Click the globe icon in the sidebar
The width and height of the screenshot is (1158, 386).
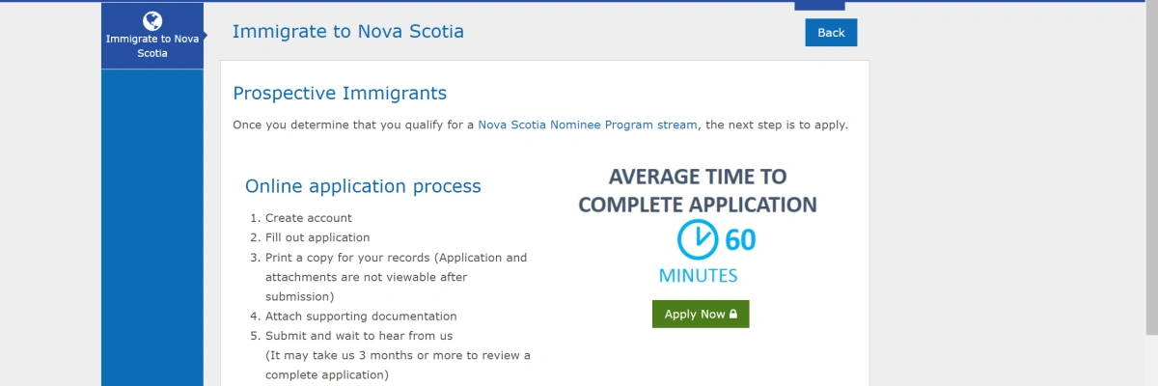152,20
